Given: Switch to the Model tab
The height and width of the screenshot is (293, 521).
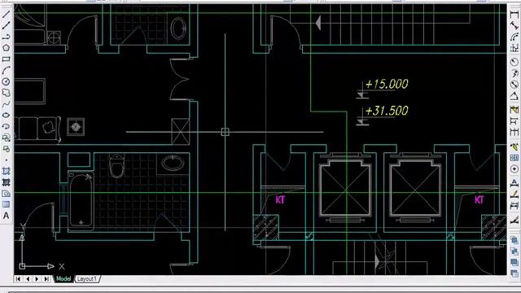Looking at the screenshot, I should pyautogui.click(x=63, y=278).
